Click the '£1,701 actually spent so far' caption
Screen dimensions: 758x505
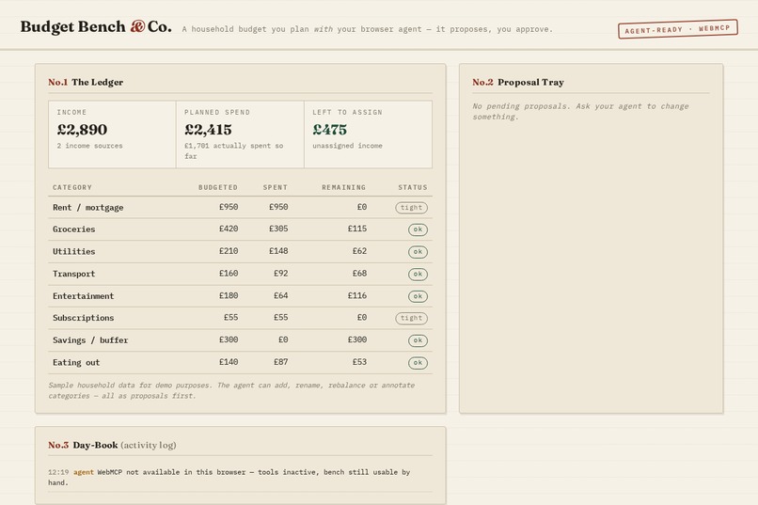point(234,150)
